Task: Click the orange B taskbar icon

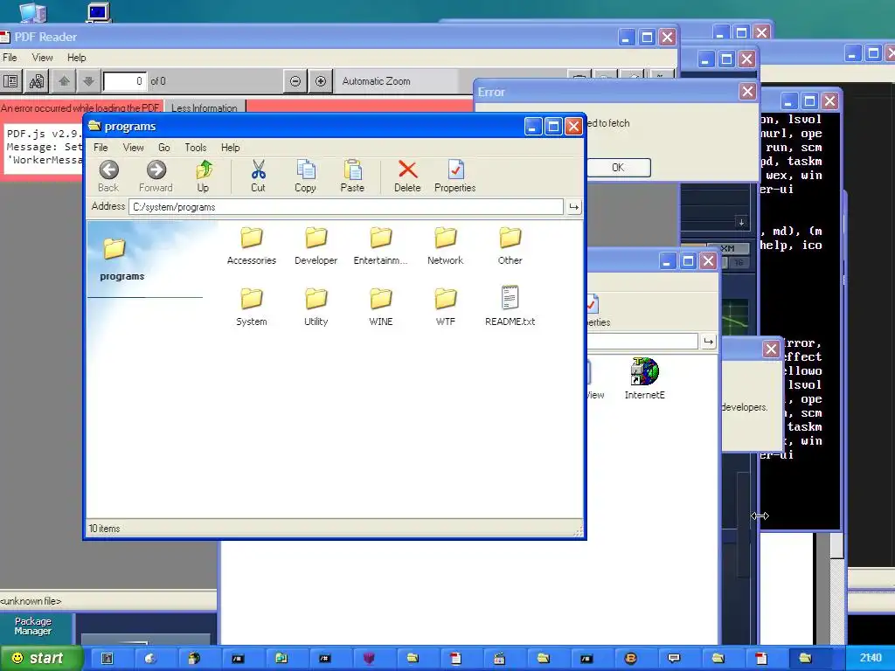Action: (631, 659)
